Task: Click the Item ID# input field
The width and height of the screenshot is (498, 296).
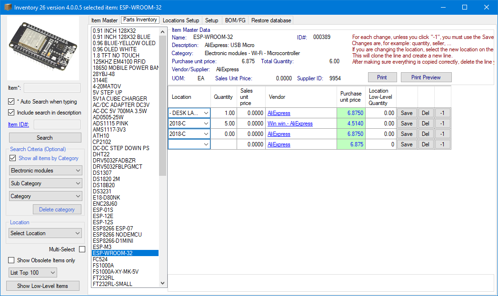Action: [57, 124]
